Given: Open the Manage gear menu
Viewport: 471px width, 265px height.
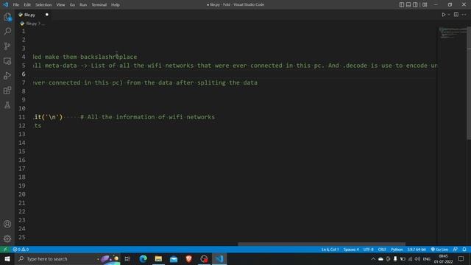Looking at the screenshot, I should click(7, 239).
